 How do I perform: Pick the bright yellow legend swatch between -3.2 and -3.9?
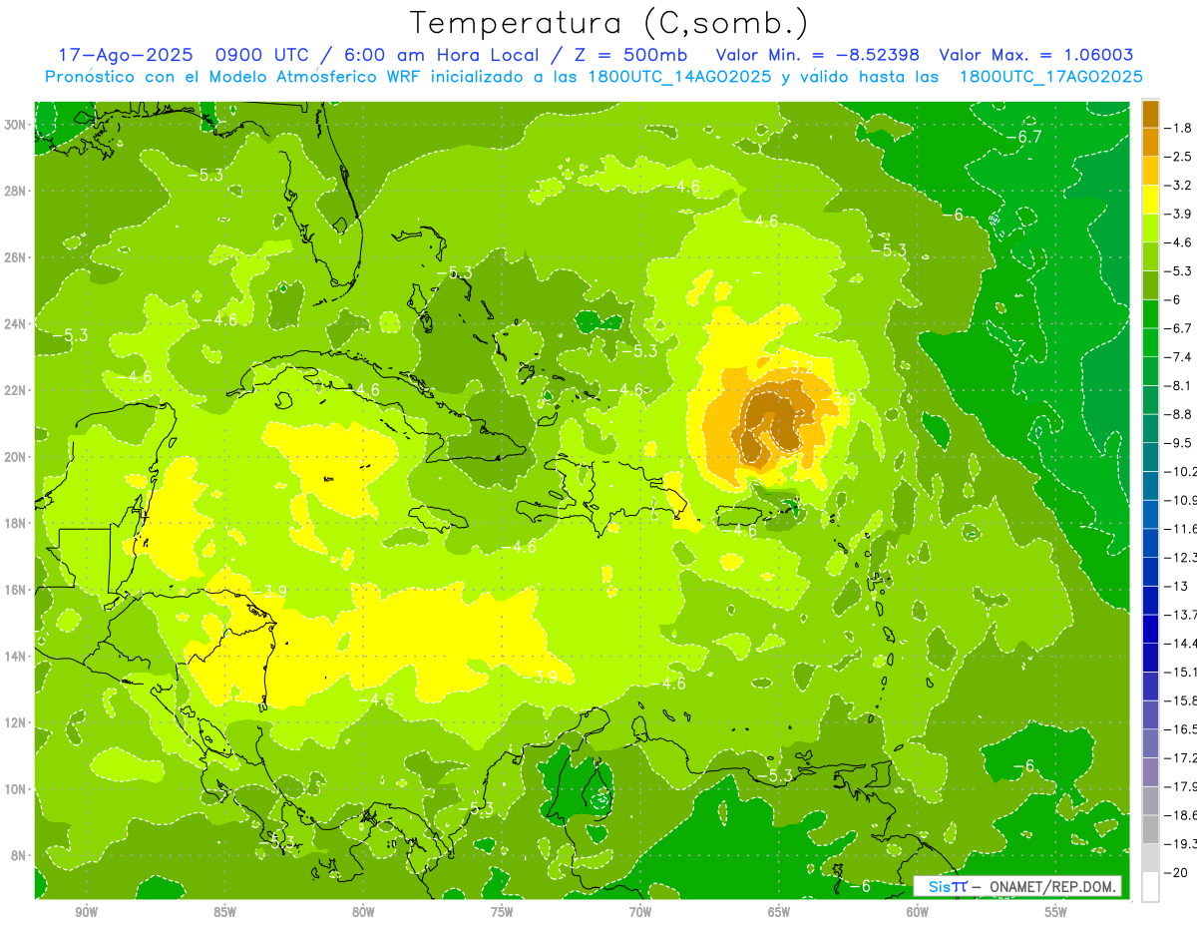1150,200
